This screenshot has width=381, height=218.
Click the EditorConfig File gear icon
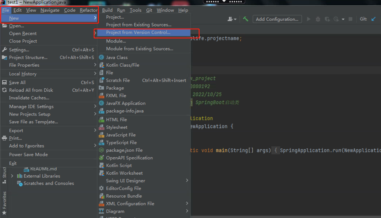[101, 188]
